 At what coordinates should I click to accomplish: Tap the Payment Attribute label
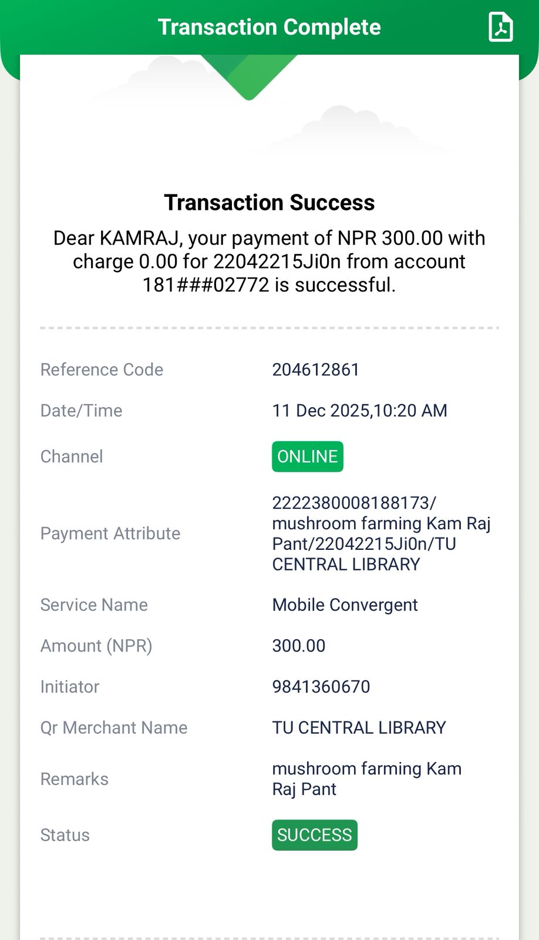coord(110,533)
